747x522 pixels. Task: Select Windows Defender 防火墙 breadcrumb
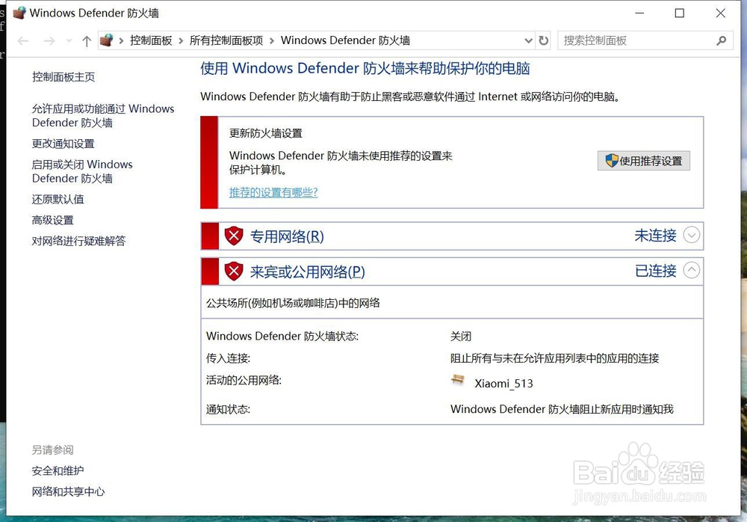coord(345,40)
